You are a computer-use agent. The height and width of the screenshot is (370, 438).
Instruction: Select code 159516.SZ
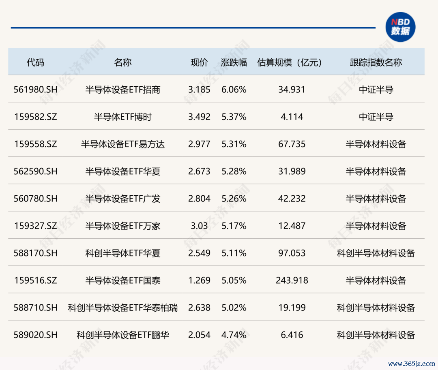click(x=35, y=280)
